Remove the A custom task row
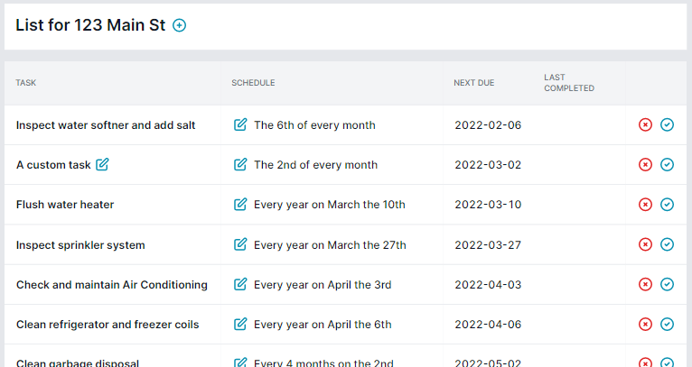 [645, 165]
